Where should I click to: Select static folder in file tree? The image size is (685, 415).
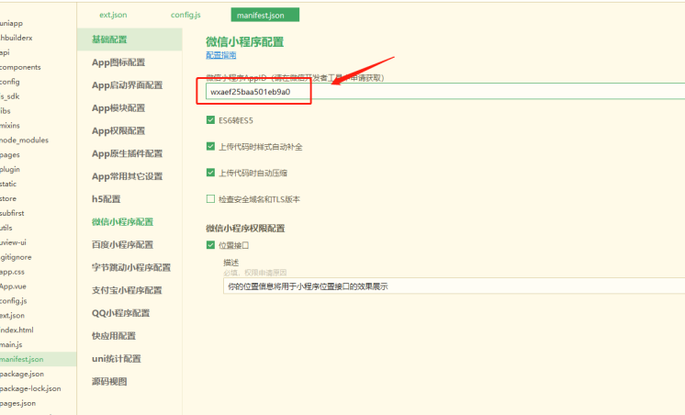point(8,184)
